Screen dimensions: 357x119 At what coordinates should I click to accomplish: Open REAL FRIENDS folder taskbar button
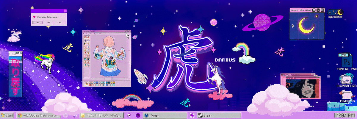click(101, 115)
